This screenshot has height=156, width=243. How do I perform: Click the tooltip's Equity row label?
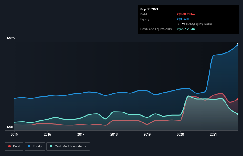pos(145,19)
